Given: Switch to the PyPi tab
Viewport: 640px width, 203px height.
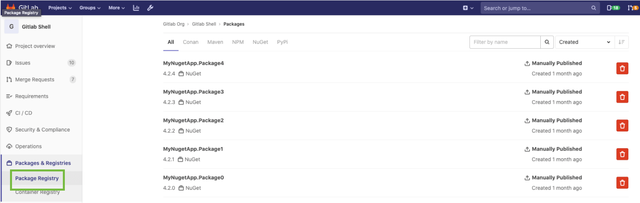Looking at the screenshot, I should [282, 42].
